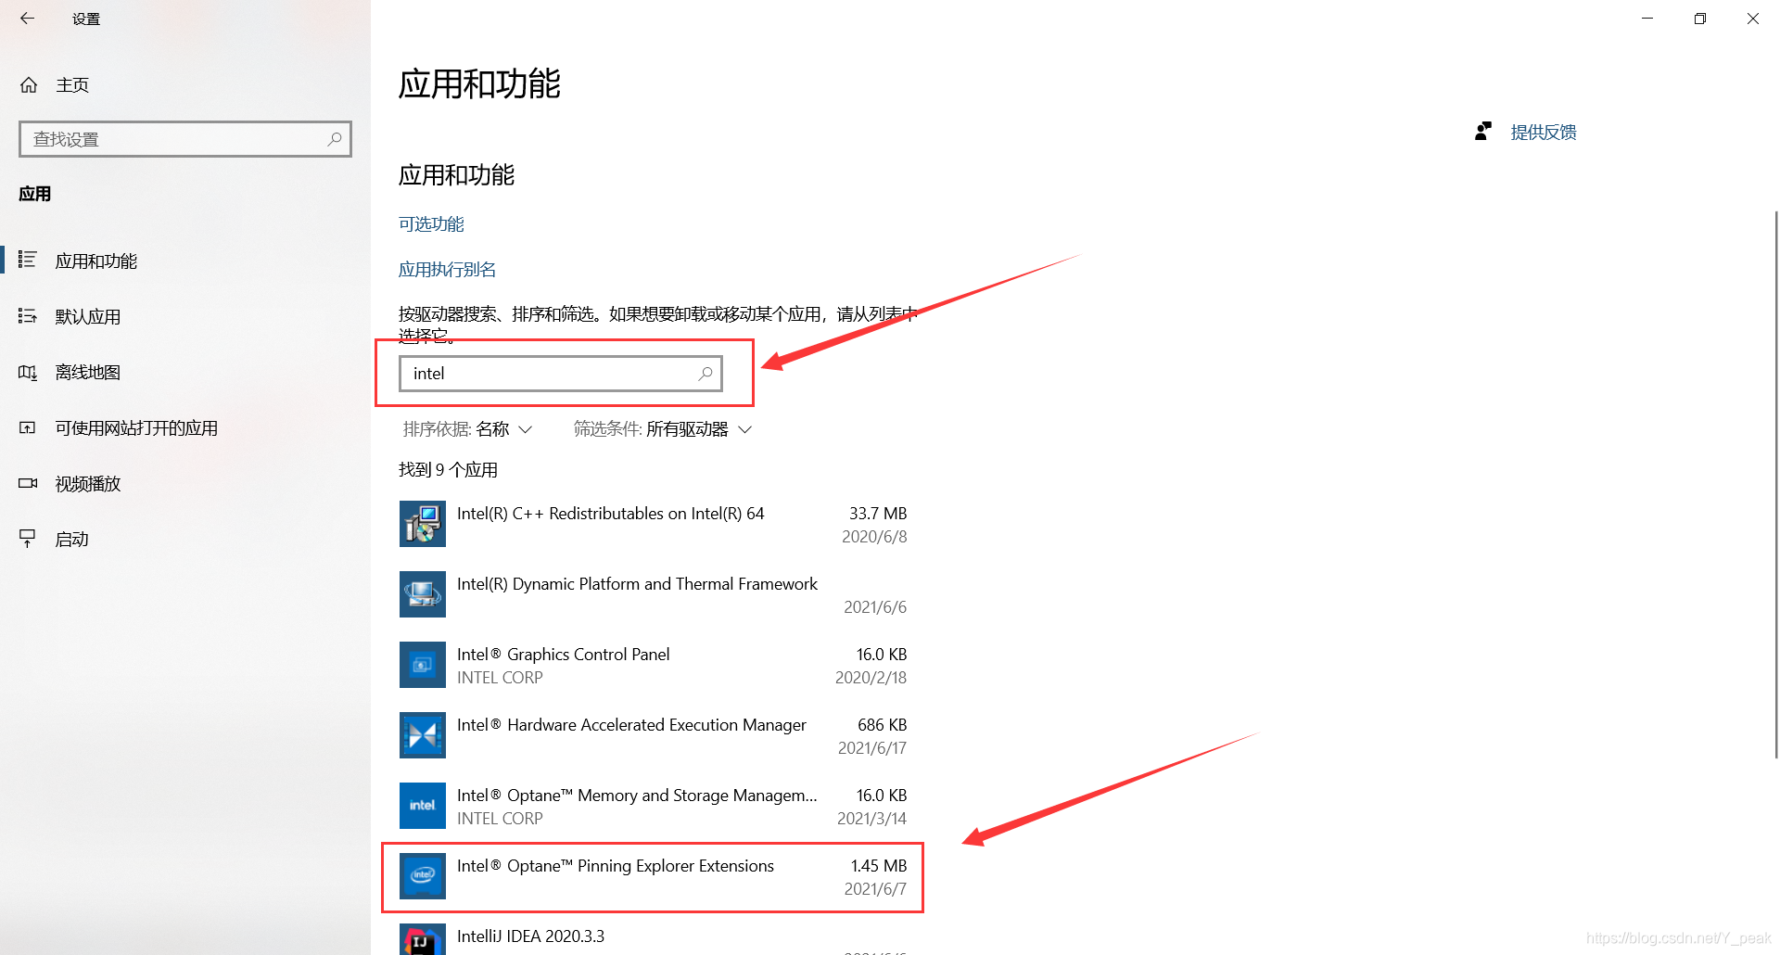Click the 应用和功能 sidebar list icon
The width and height of the screenshot is (1780, 955).
tap(28, 261)
